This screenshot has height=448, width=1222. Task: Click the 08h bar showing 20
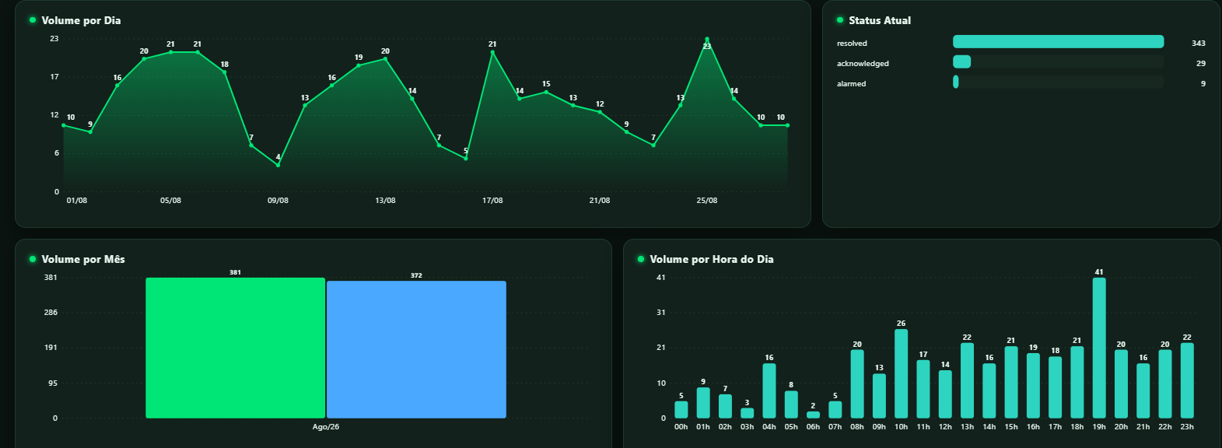[x=857, y=383]
